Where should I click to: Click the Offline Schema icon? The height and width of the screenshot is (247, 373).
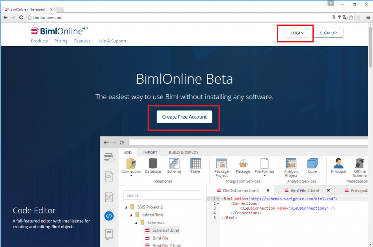click(x=360, y=164)
